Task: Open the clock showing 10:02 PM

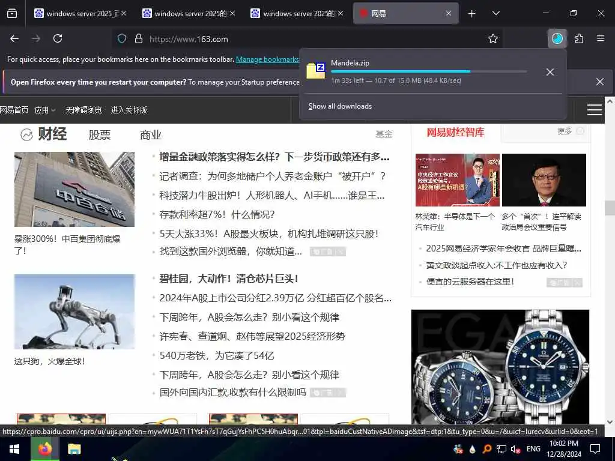Action: tap(563, 449)
